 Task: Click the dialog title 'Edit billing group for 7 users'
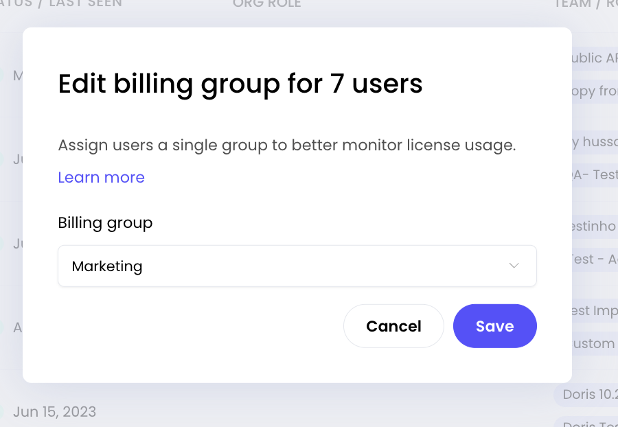click(x=240, y=84)
